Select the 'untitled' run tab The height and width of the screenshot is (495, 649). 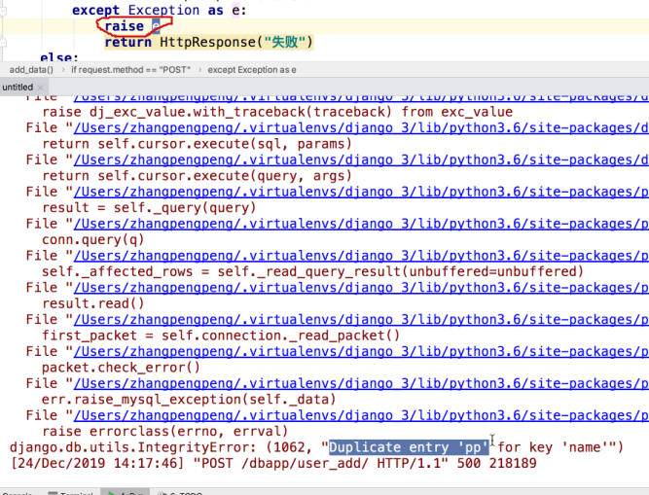click(x=18, y=88)
